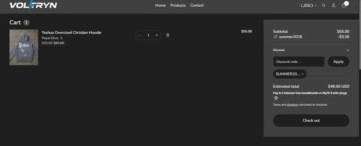Proceed with the Check out button
This screenshot has width=361, height=146.
click(x=311, y=120)
